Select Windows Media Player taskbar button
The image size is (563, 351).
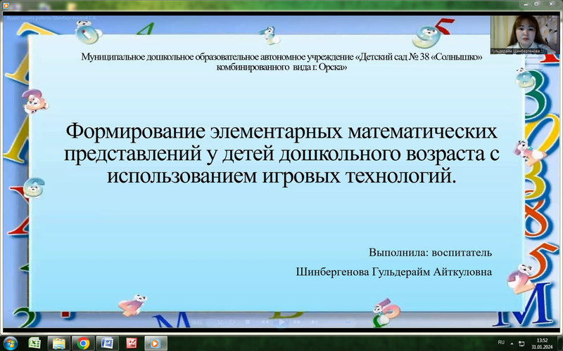point(155,343)
